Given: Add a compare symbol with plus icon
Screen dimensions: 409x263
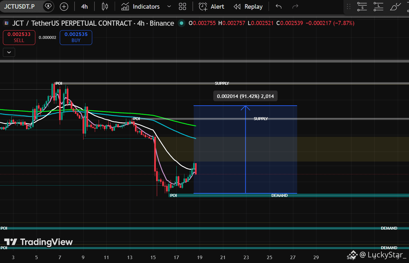Looking at the screenshot, I should pyautogui.click(x=64, y=6).
